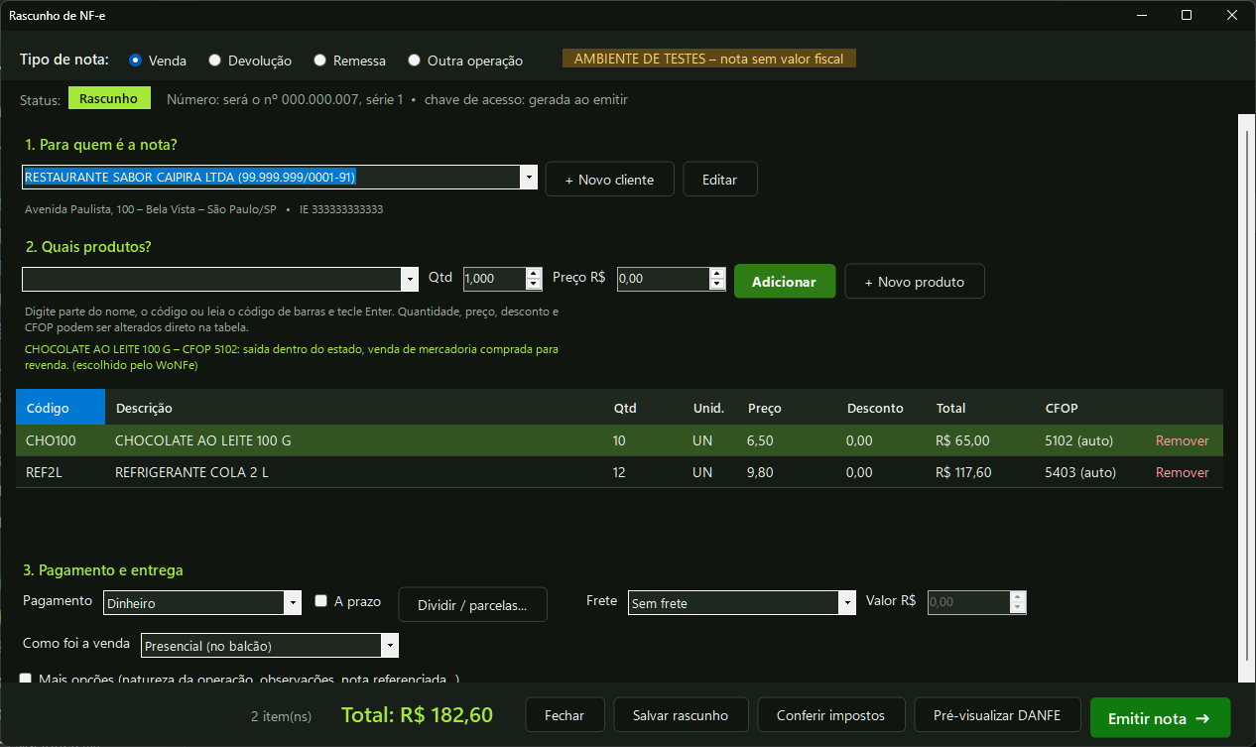Expand the Frete Sem frete dropdown

coord(846,603)
